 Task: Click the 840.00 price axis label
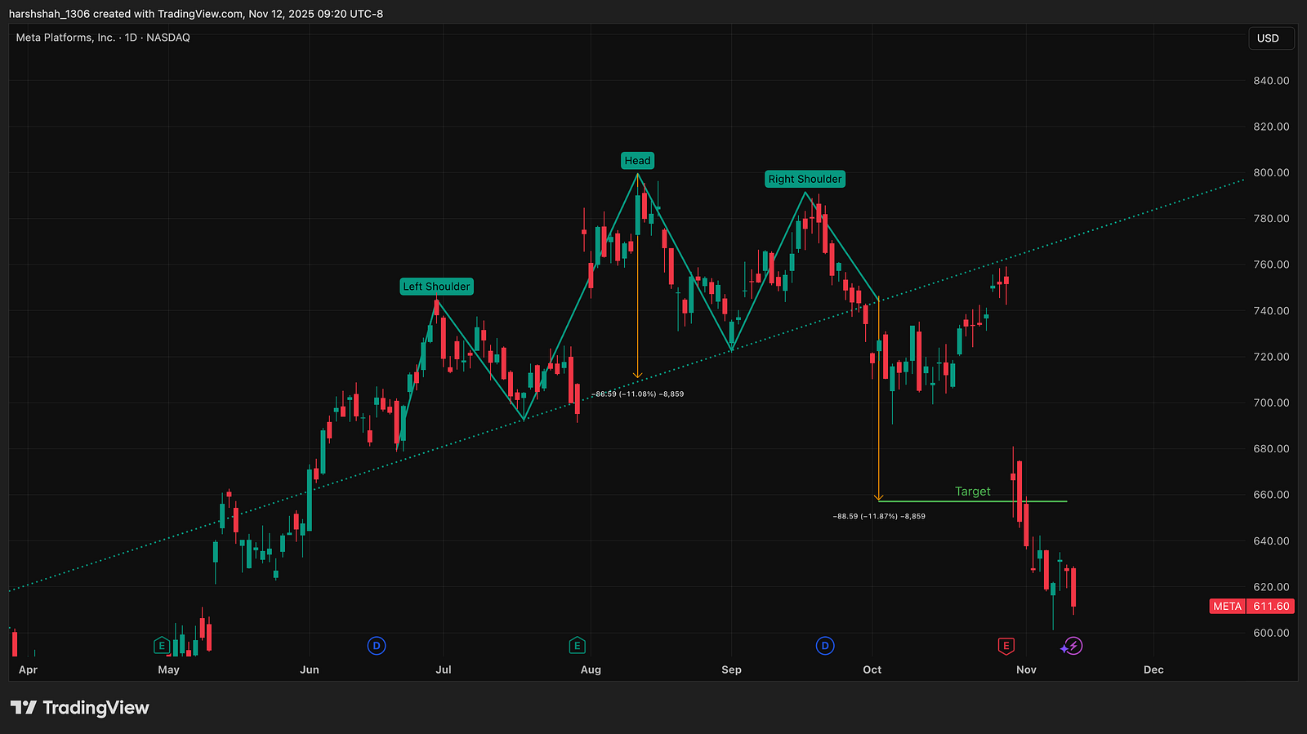pos(1271,81)
